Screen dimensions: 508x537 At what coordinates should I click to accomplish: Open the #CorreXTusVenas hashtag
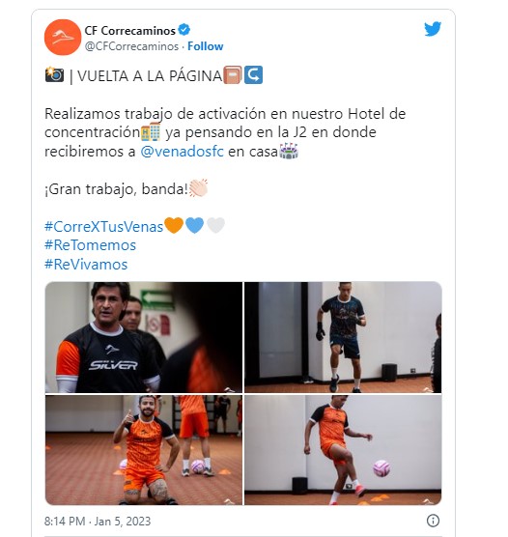tap(103, 227)
